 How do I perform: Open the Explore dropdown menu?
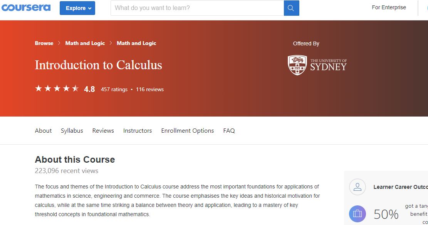[x=77, y=8]
